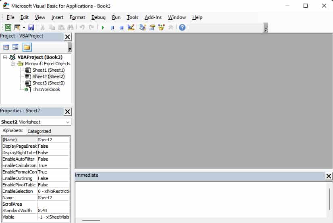Viewport: 333px width, 223px height.
Task: Click View Code icon in Project panel
Action: (x=6, y=47)
